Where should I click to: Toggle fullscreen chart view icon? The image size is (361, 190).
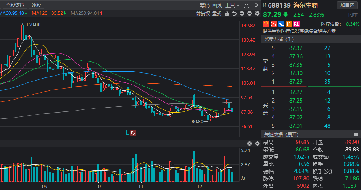point(247,5)
